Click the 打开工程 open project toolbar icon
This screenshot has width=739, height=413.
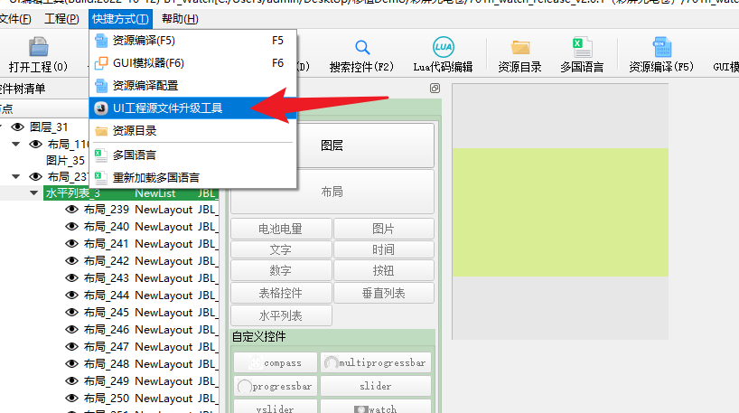coord(38,47)
